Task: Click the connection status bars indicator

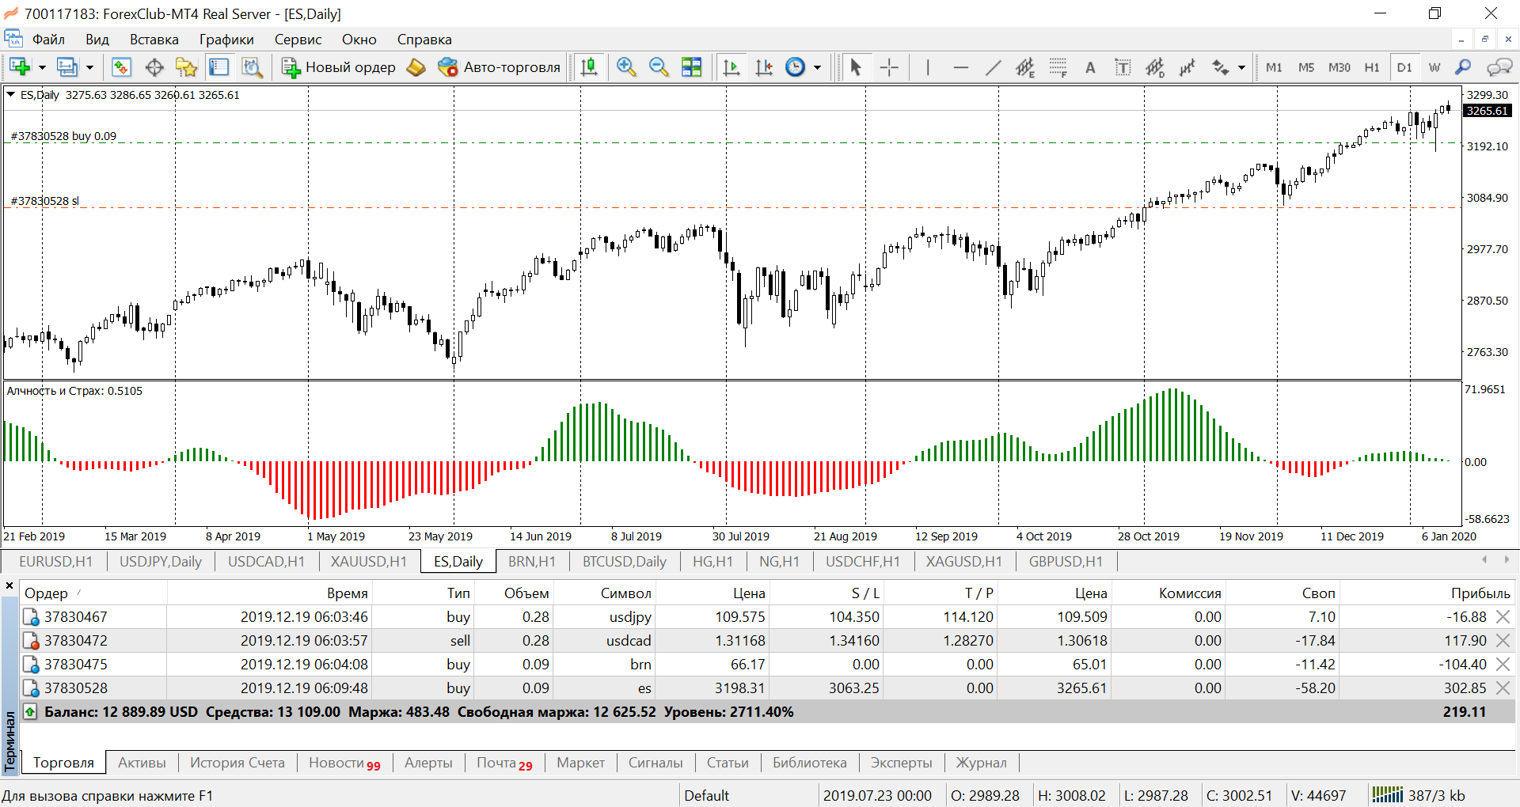Action: click(x=1387, y=795)
